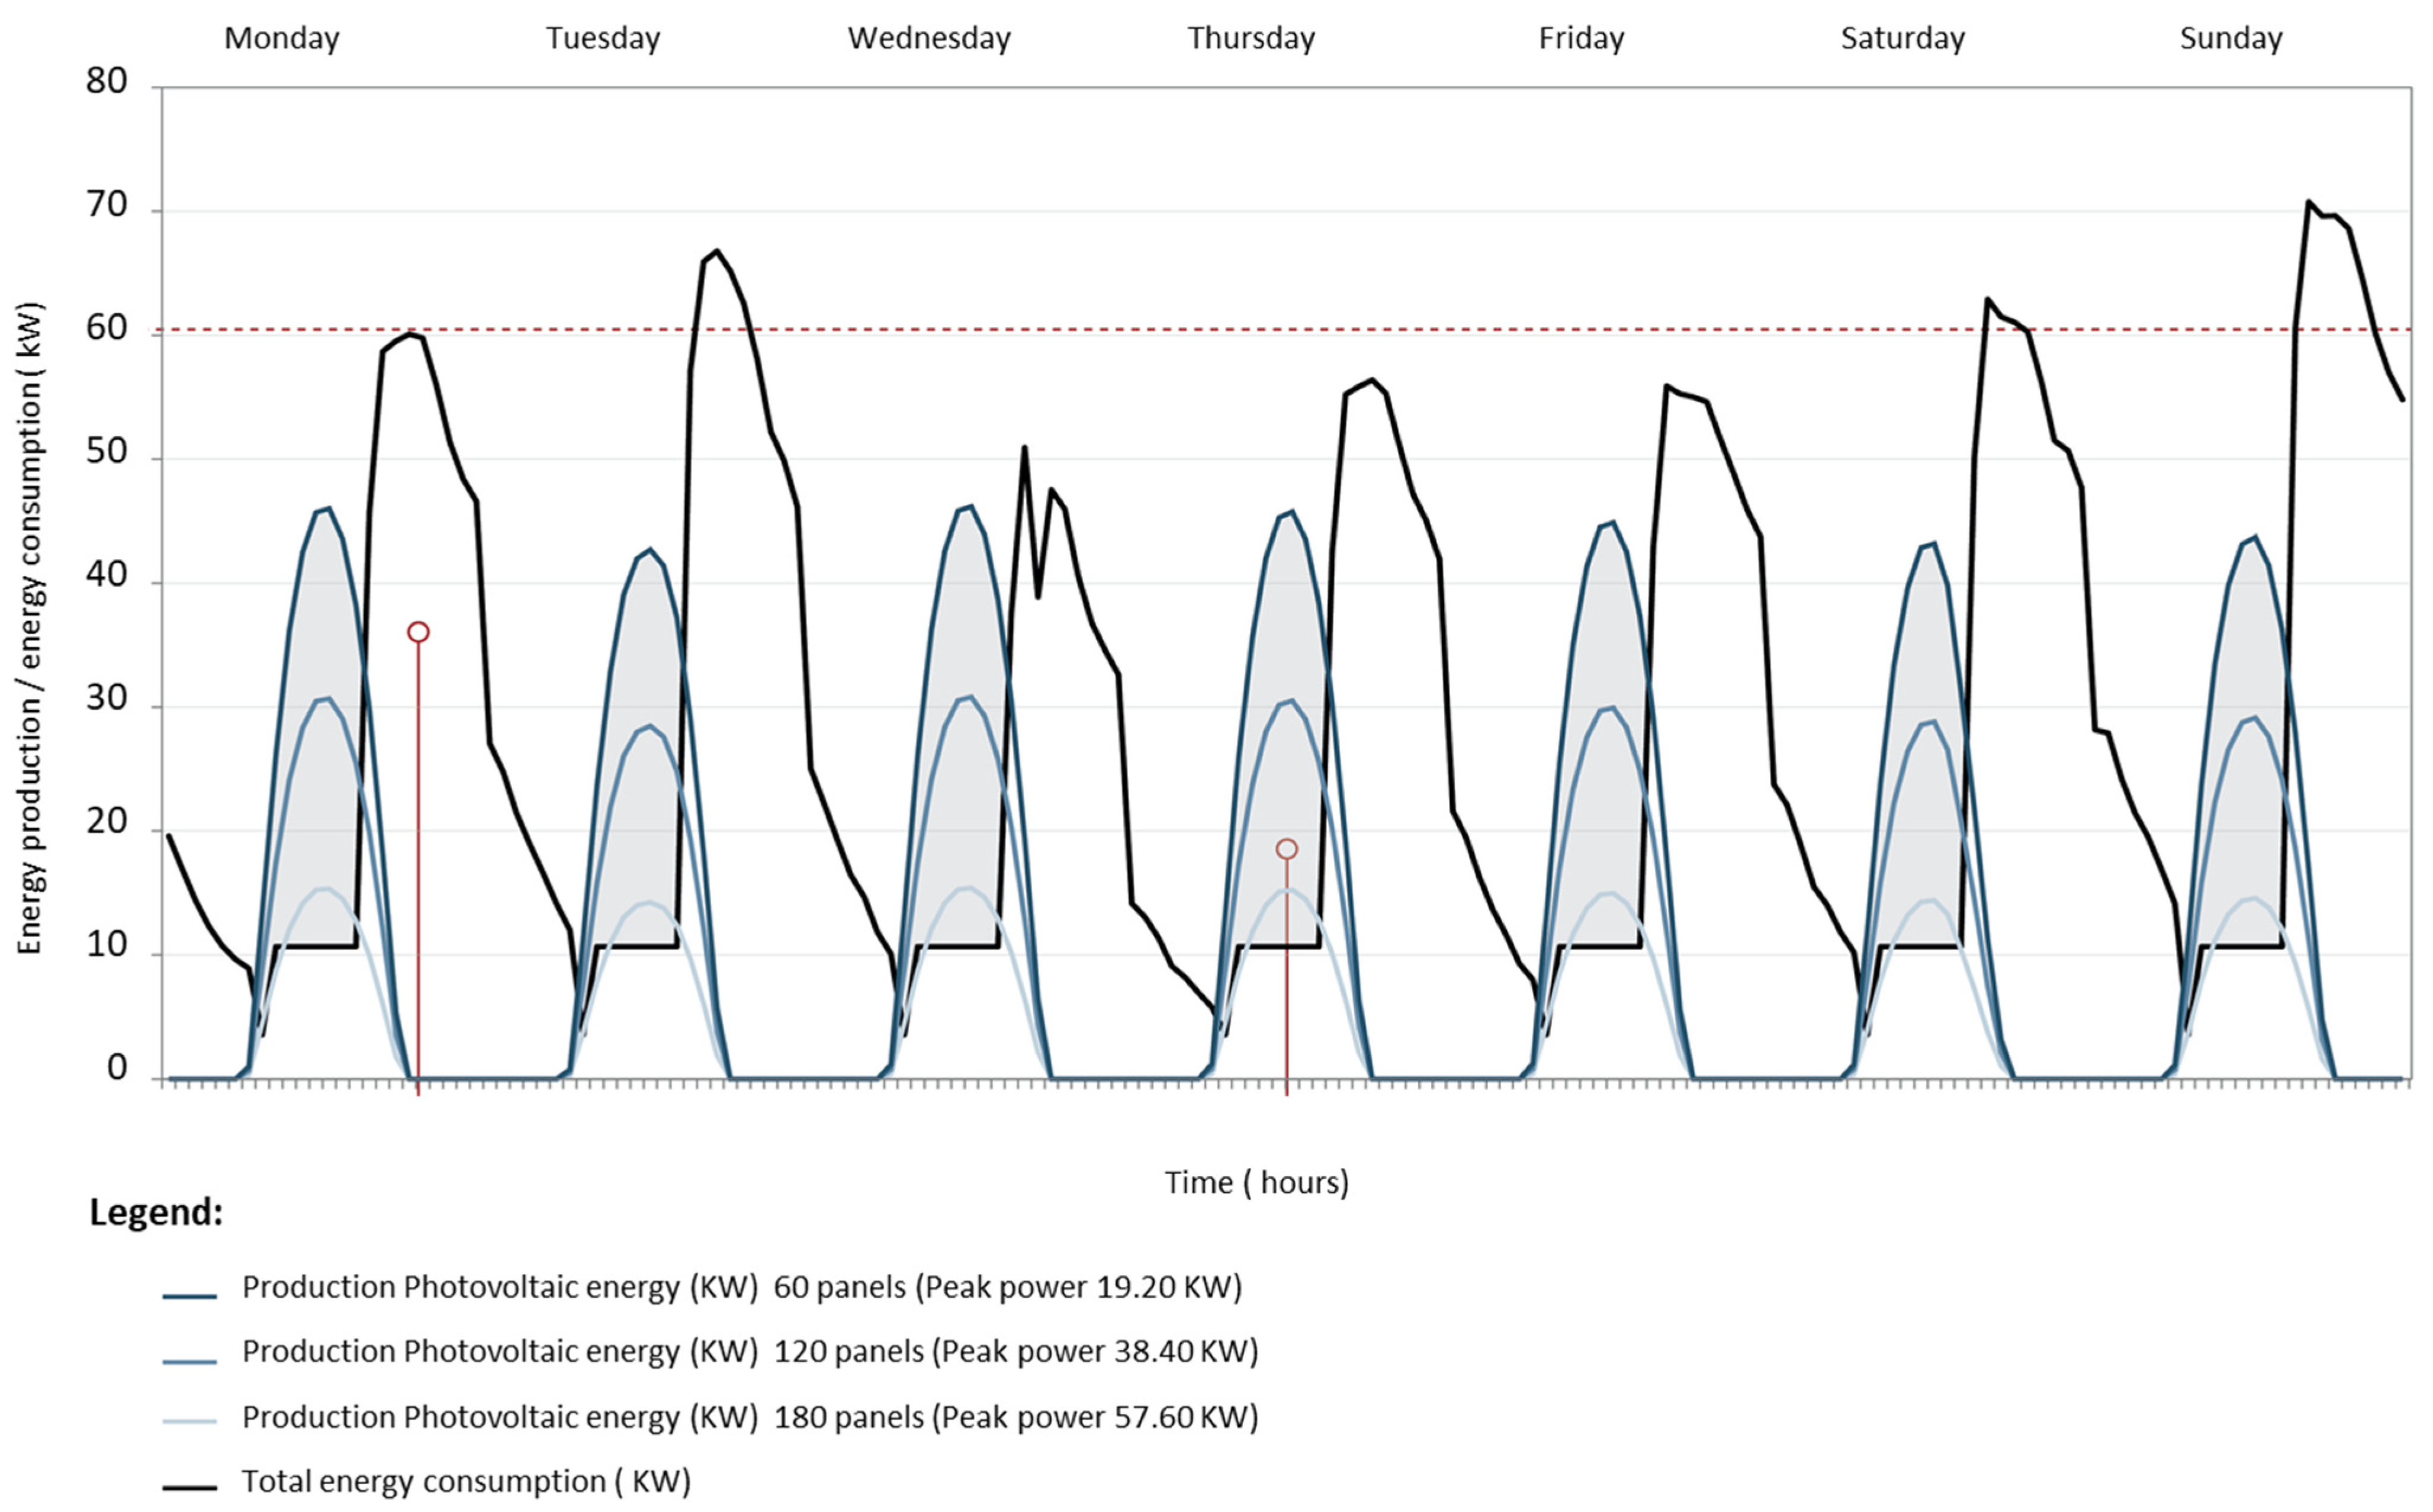Screen dimensions: 2433x1512
Task: Click the Total energy consumption legend text
Action: point(466,1481)
